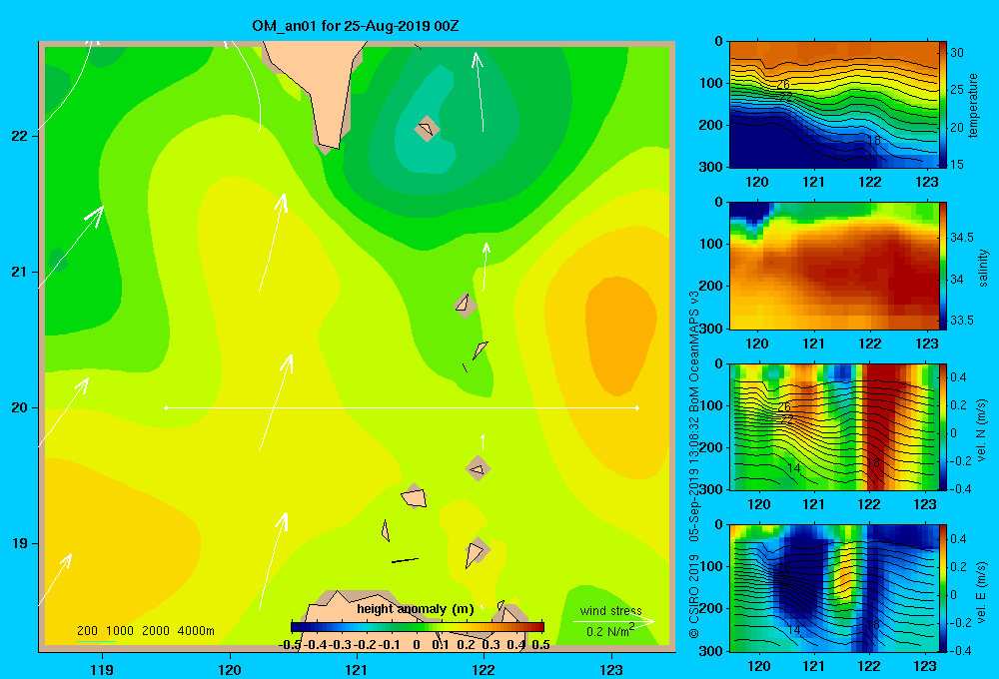
Task: Click the '18' isotherm label in temperature panel
Action: click(873, 140)
